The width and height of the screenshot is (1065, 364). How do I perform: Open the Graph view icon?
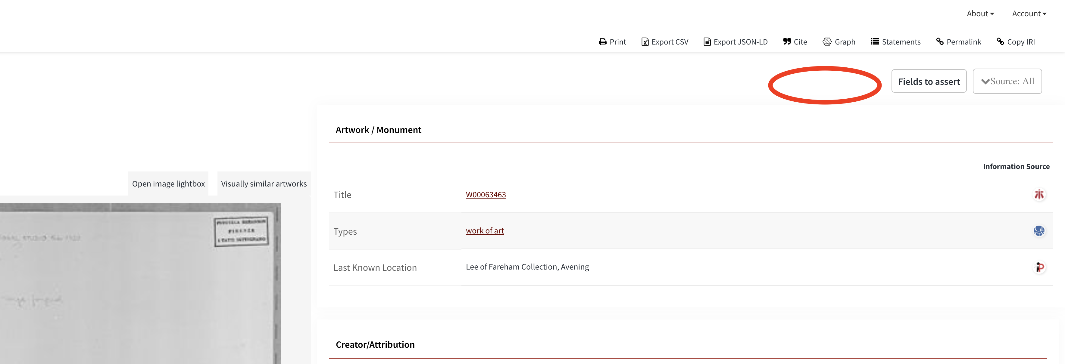point(827,42)
